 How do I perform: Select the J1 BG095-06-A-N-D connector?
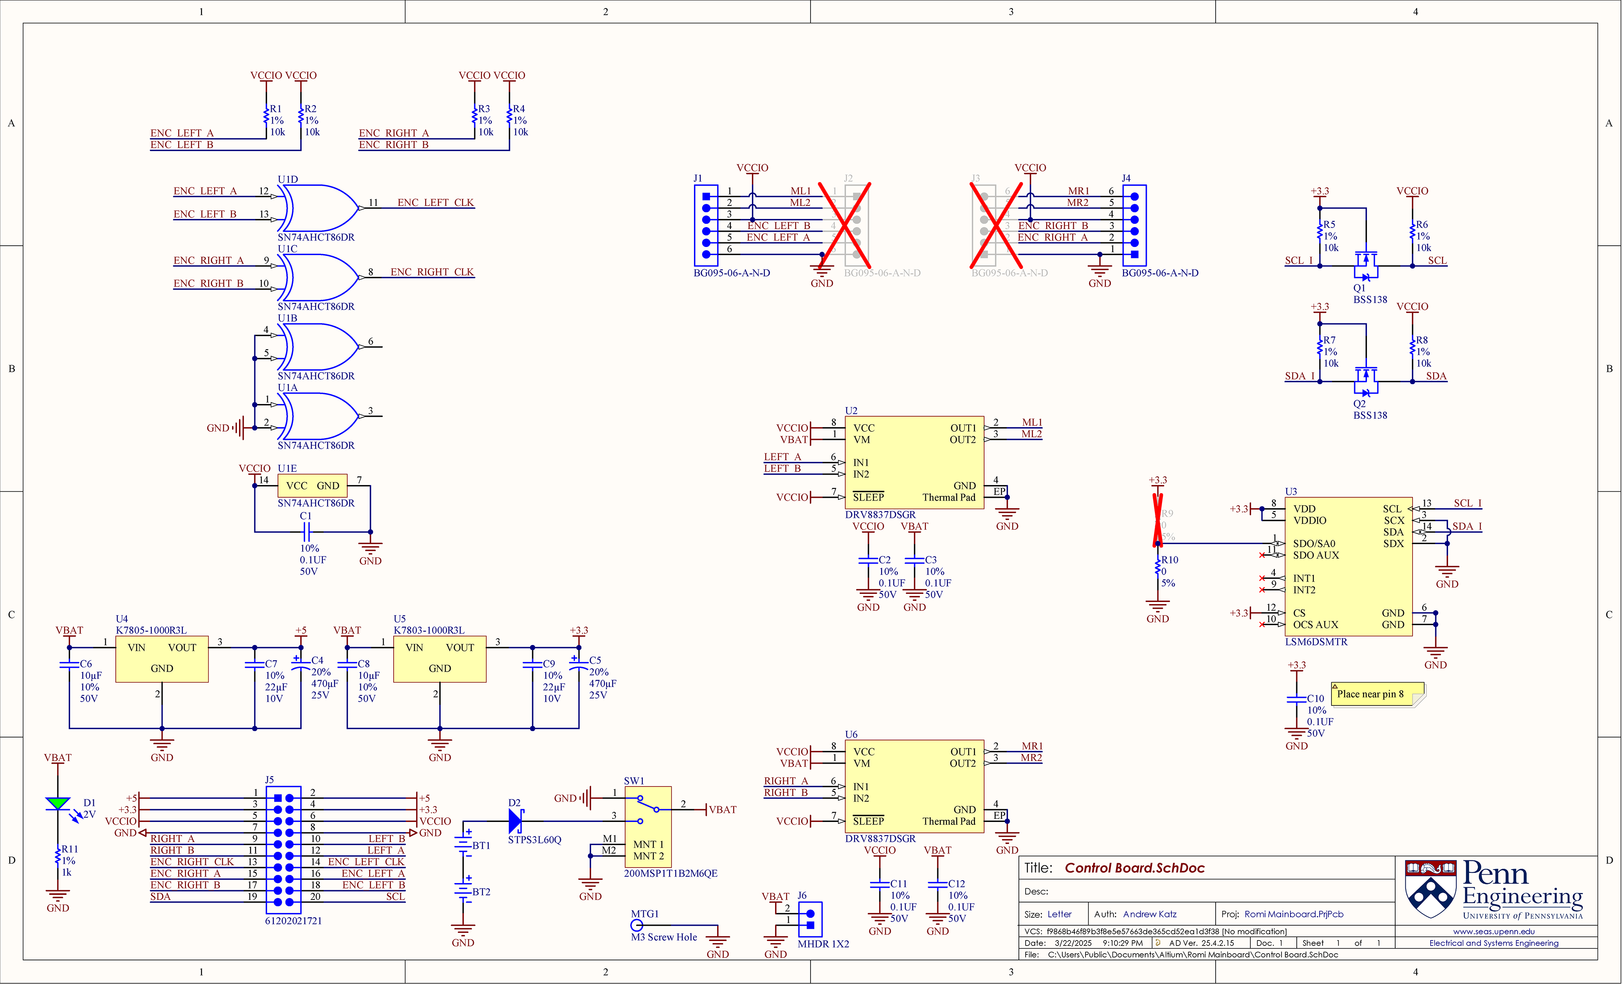tap(706, 225)
